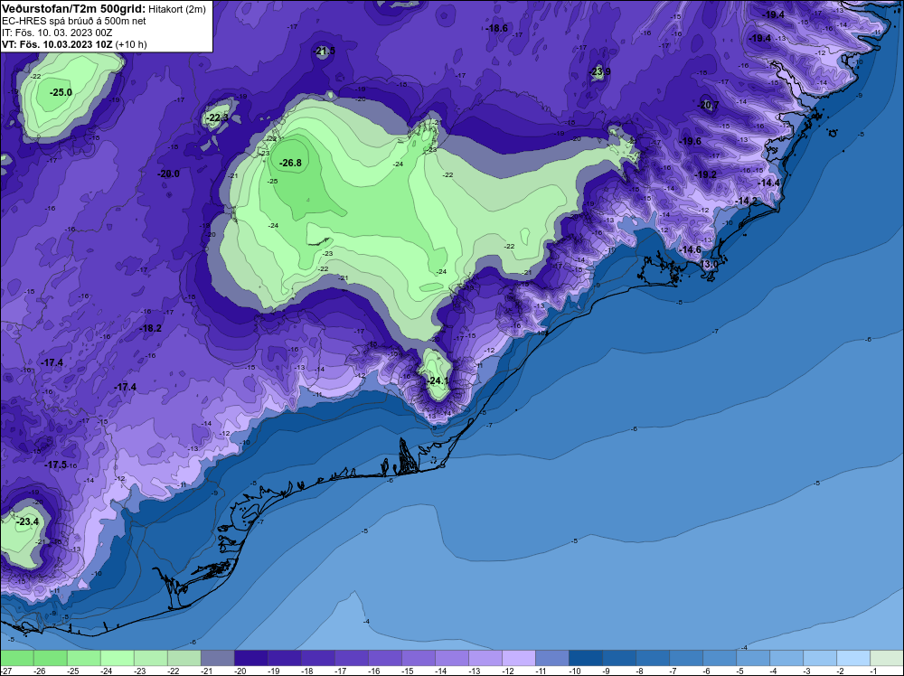904x676 pixels.
Task: Select the 'IT: Fös. 10. 03. 2023 00Z' line
Action: coord(57,33)
